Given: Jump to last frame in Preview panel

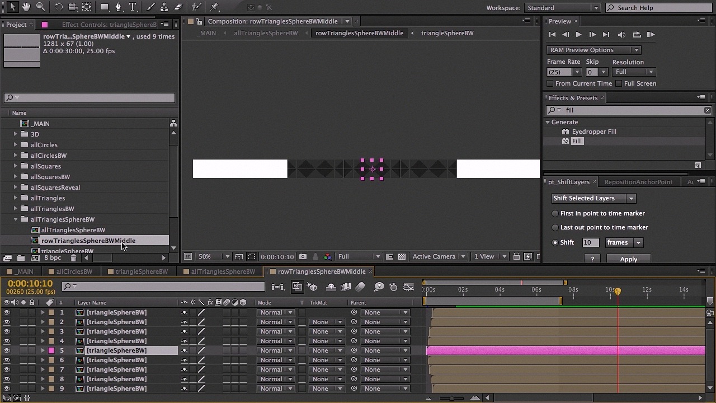Looking at the screenshot, I should coord(606,35).
